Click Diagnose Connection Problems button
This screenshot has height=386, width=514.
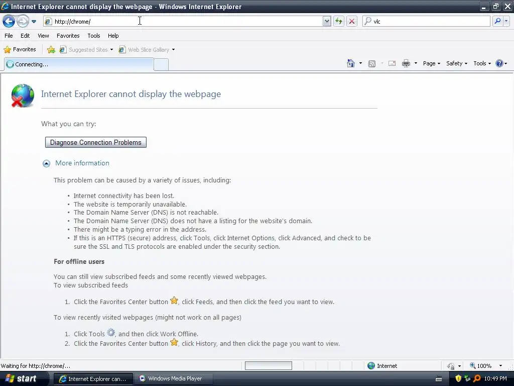(96, 142)
